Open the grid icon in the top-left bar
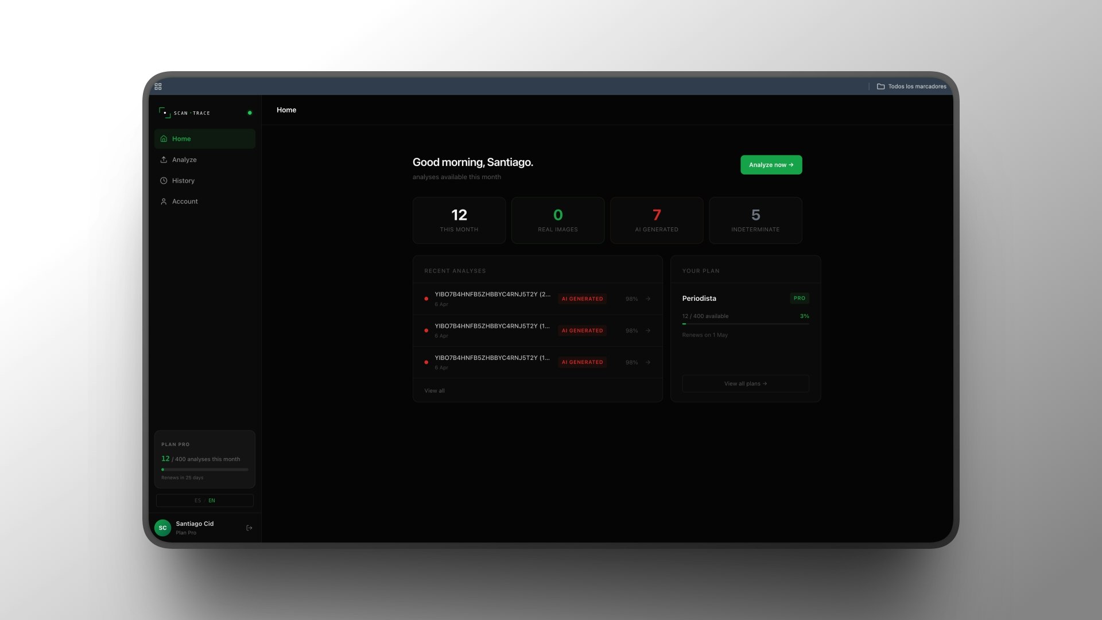1102x620 pixels. pos(158,86)
